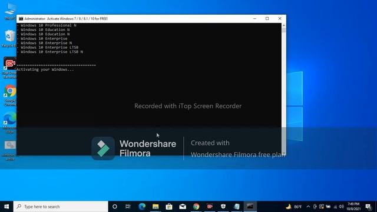Launch Google Chrome from the taskbar
Viewport: 377px width, 212px height.
(196, 207)
